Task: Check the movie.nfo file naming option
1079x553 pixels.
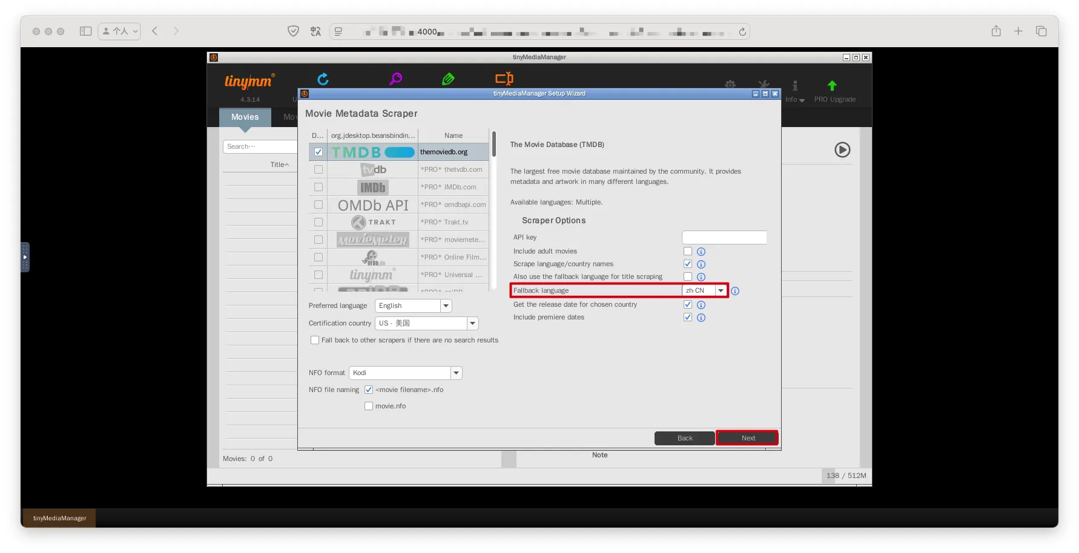Action: pos(369,406)
